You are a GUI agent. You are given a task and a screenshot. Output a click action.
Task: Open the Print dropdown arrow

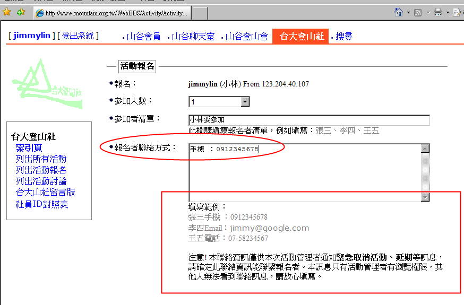coord(448,12)
